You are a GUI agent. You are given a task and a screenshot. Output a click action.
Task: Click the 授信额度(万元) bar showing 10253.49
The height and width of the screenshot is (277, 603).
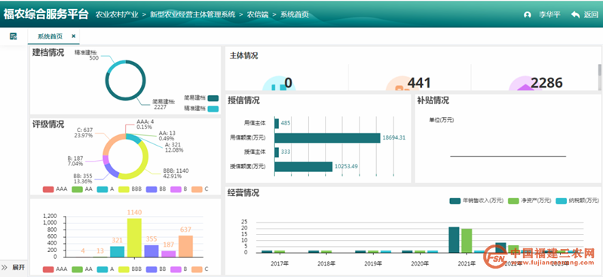click(304, 167)
